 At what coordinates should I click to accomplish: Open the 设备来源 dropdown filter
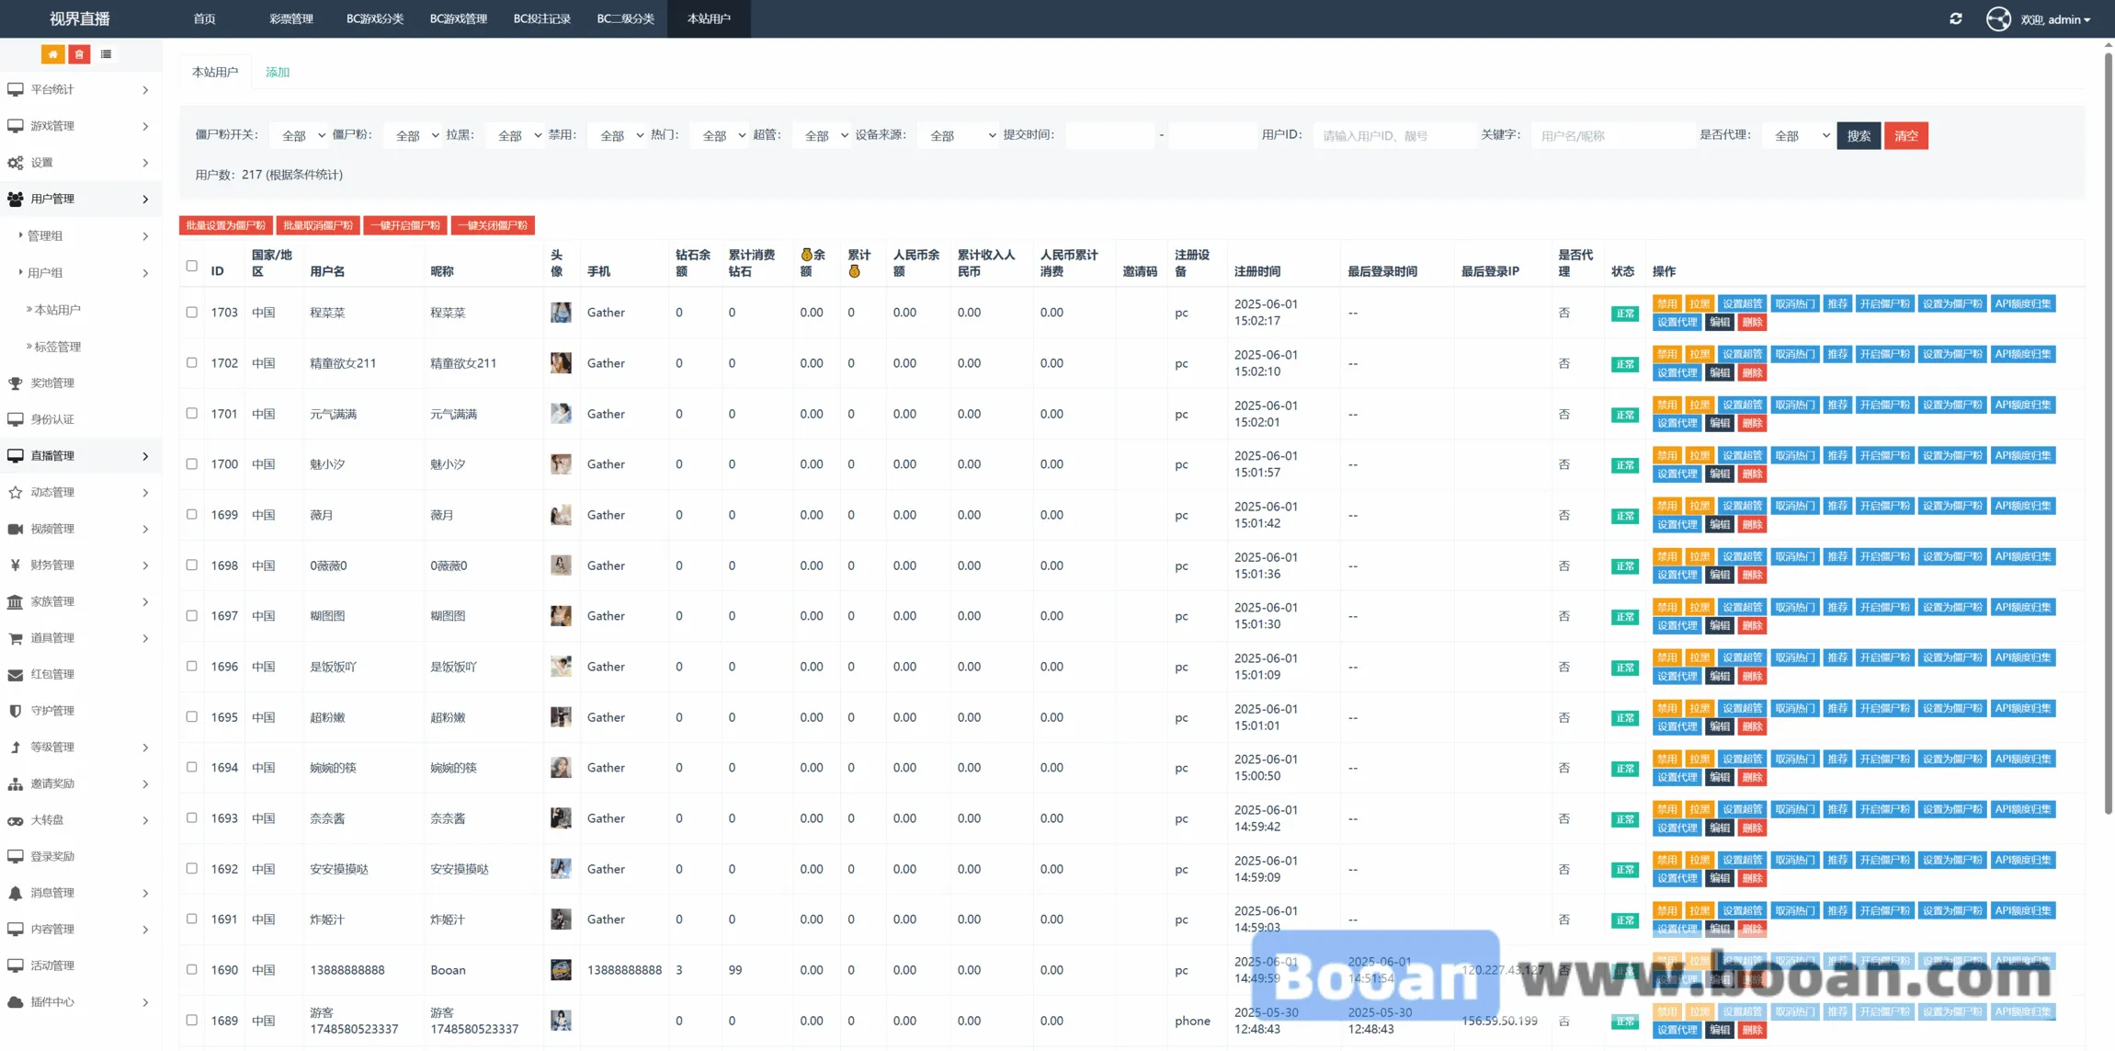click(x=959, y=135)
